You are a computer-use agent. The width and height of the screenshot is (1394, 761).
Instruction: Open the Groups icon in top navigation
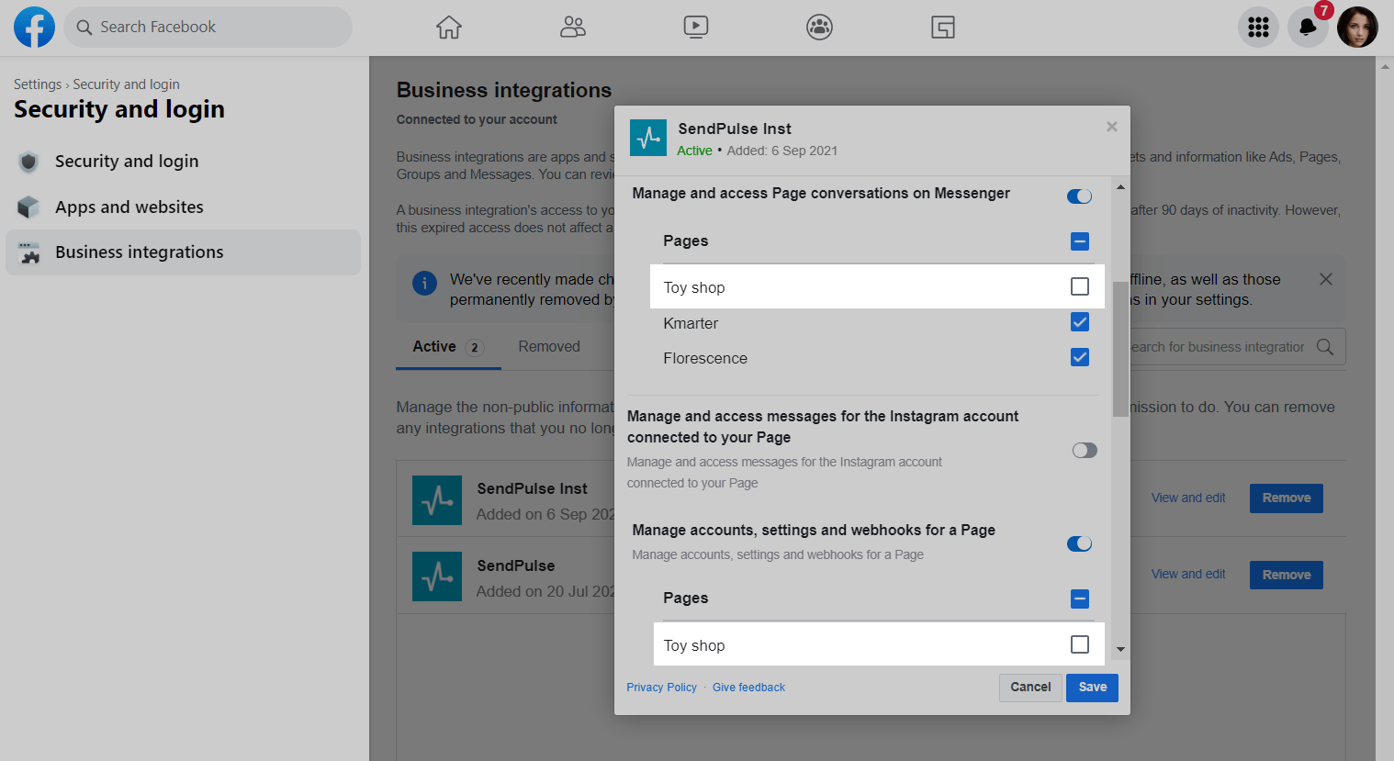click(819, 28)
